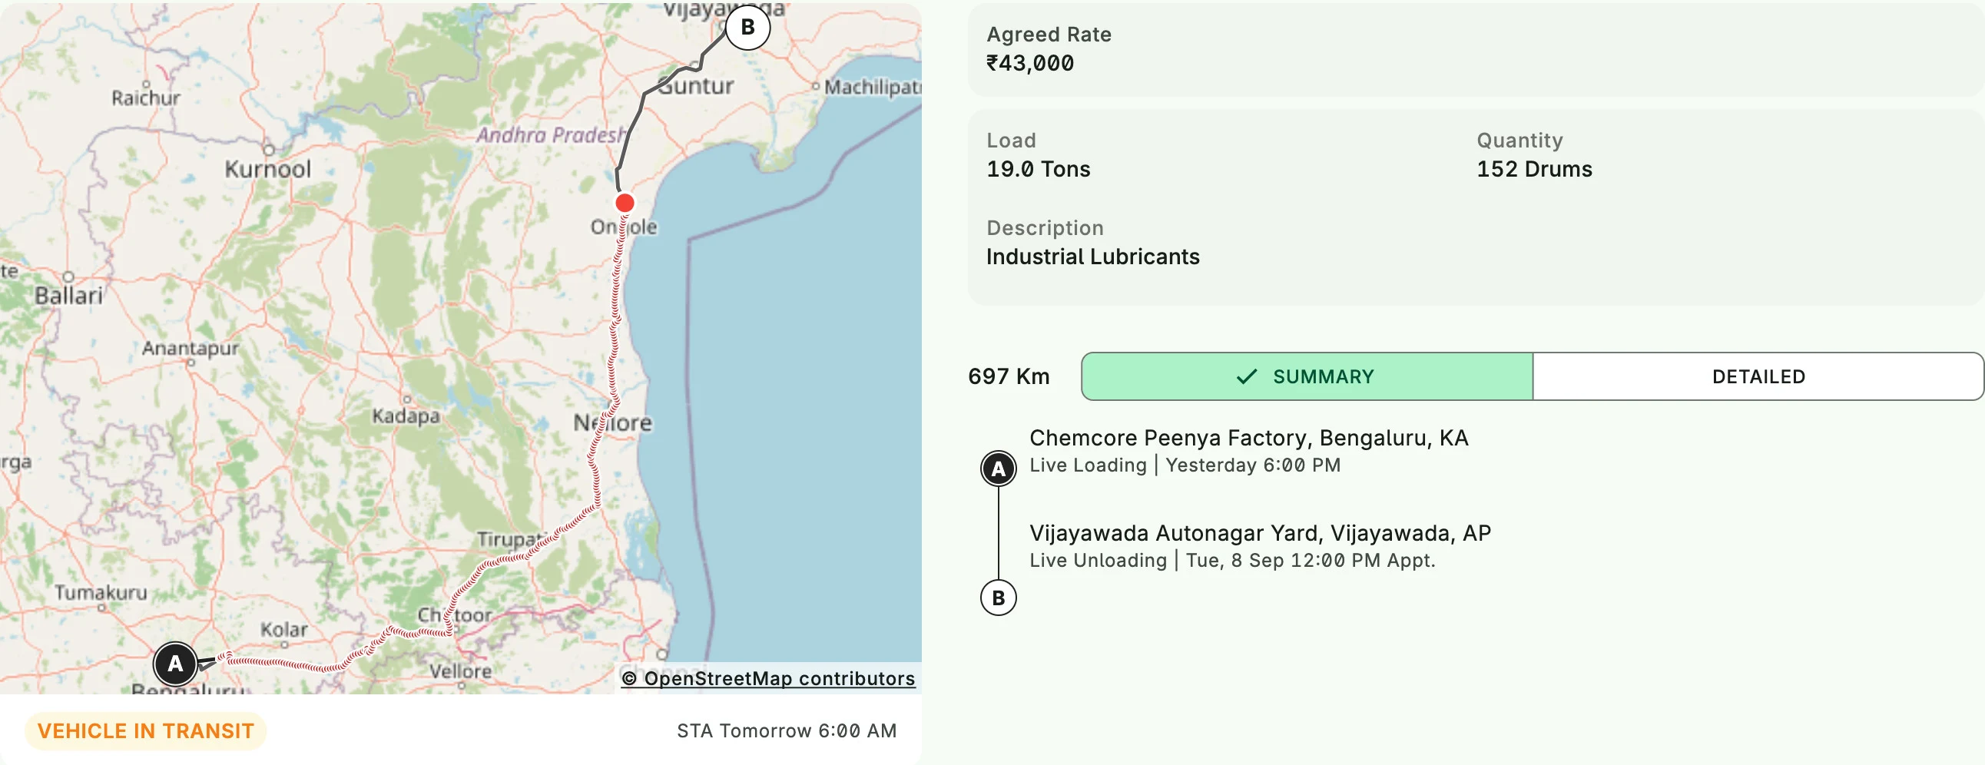
Task: Click the Nellore label on the map
Action: click(x=612, y=423)
